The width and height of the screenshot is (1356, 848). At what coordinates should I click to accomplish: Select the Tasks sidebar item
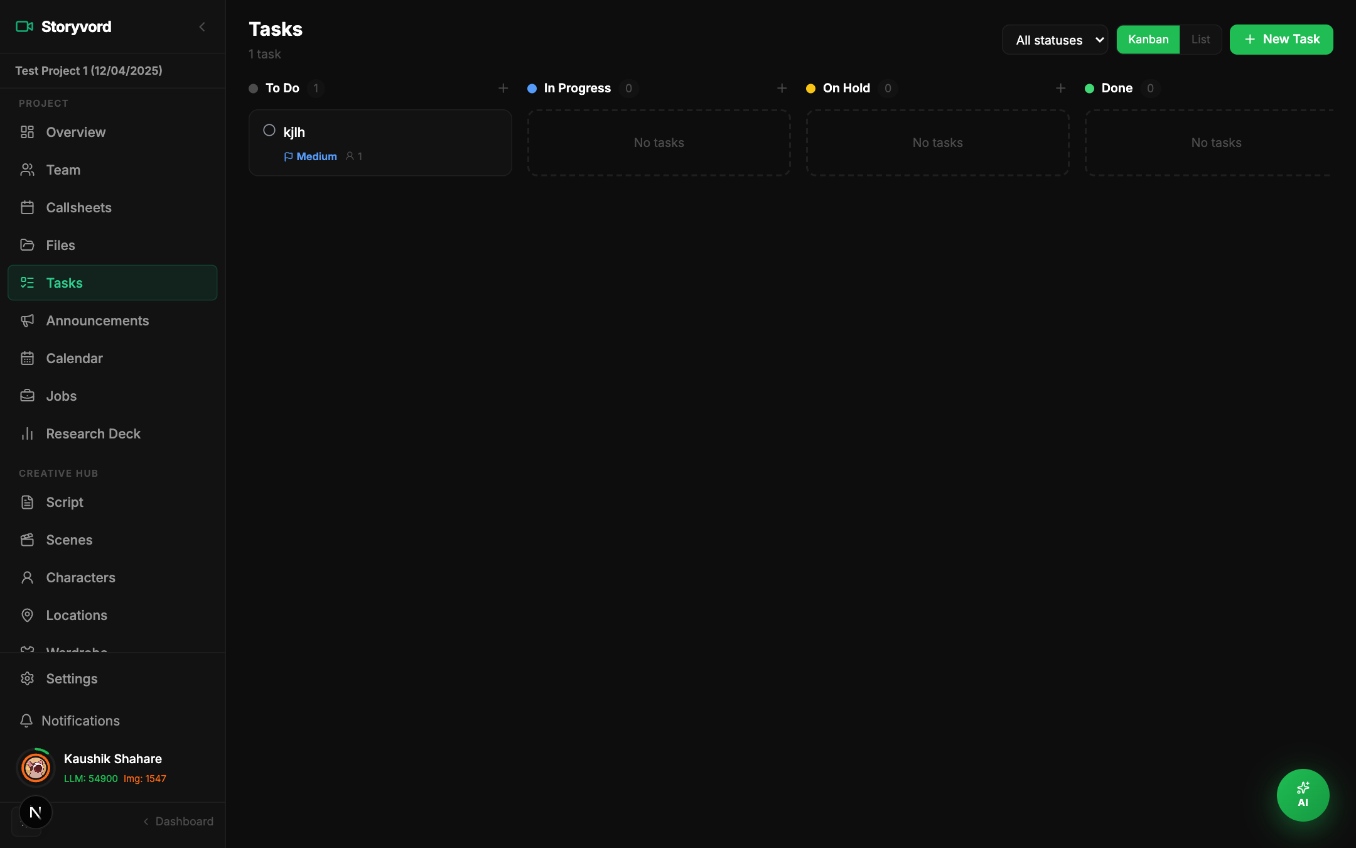(x=112, y=283)
